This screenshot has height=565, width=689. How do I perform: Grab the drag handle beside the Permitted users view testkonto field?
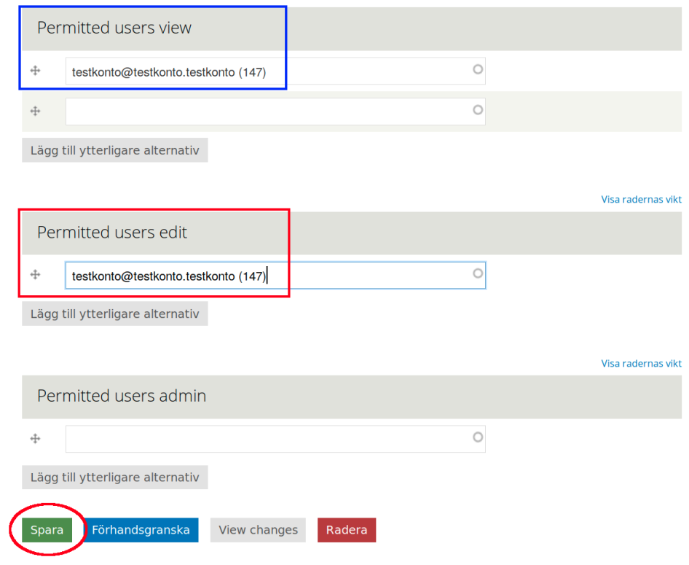(35, 70)
